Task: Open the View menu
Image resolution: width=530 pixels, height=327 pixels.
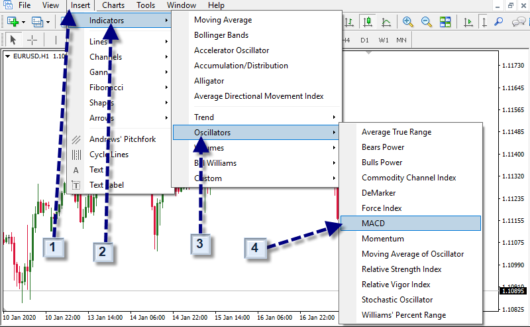Action: tap(51, 5)
